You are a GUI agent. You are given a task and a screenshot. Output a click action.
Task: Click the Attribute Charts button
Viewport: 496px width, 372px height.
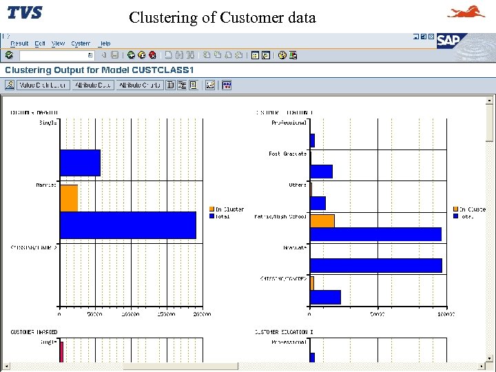tap(140, 85)
